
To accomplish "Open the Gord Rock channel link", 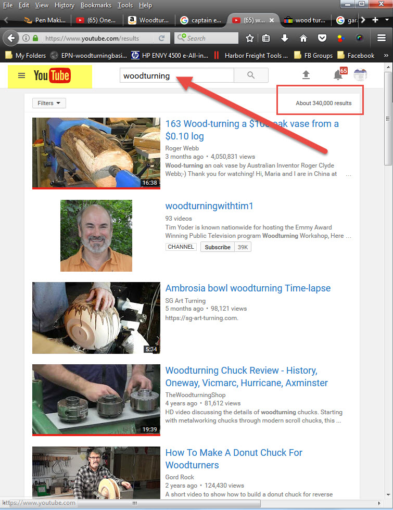I will 180,477.
